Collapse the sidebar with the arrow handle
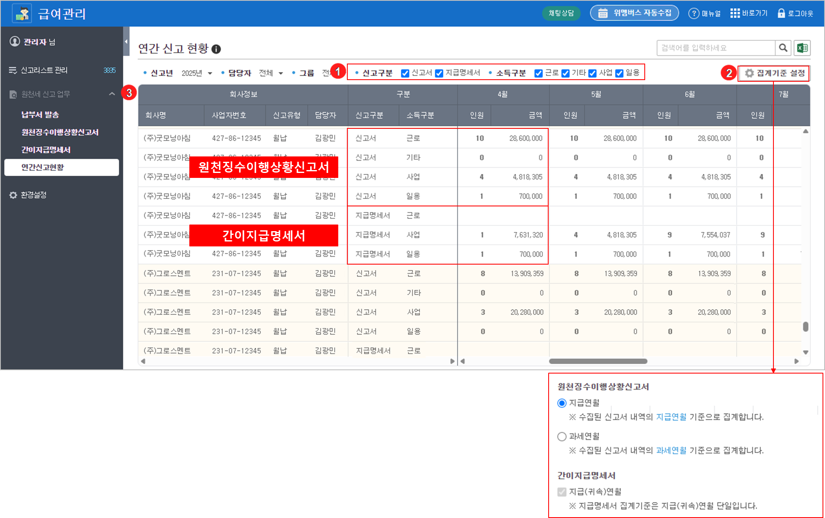Screen dimensions: 825x518 click(126, 42)
